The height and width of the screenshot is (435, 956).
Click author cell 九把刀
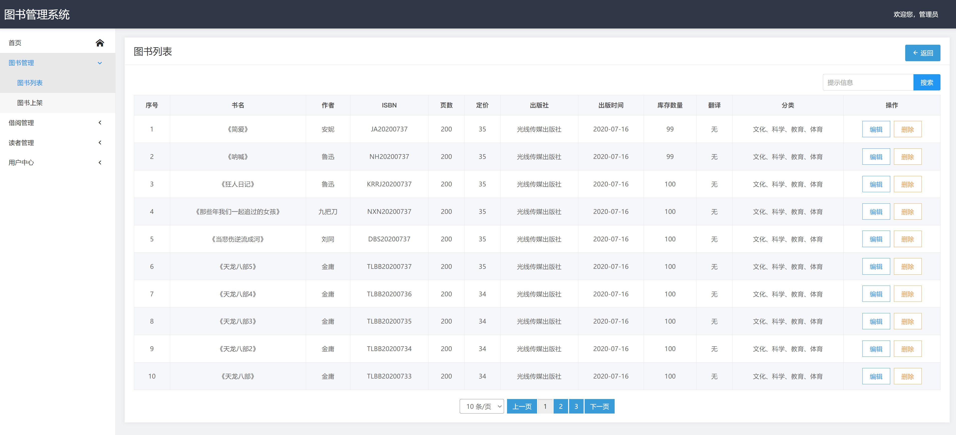tap(328, 212)
